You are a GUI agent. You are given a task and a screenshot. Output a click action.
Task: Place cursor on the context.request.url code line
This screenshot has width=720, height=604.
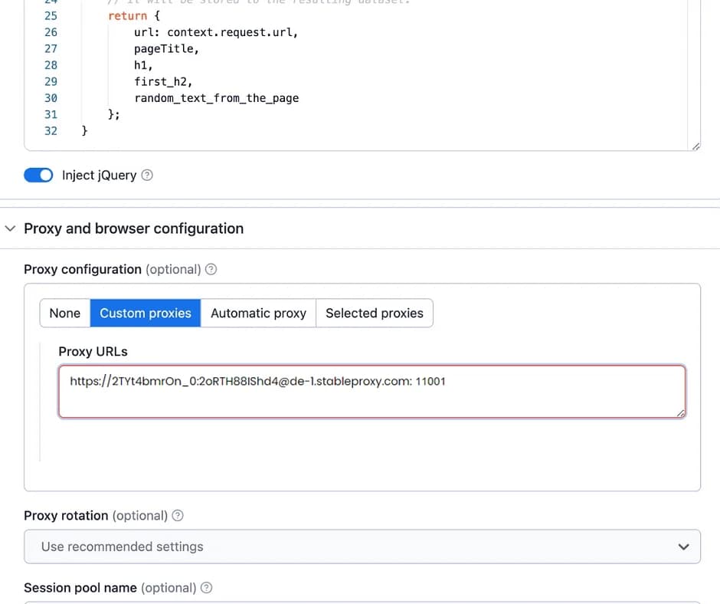tap(215, 32)
